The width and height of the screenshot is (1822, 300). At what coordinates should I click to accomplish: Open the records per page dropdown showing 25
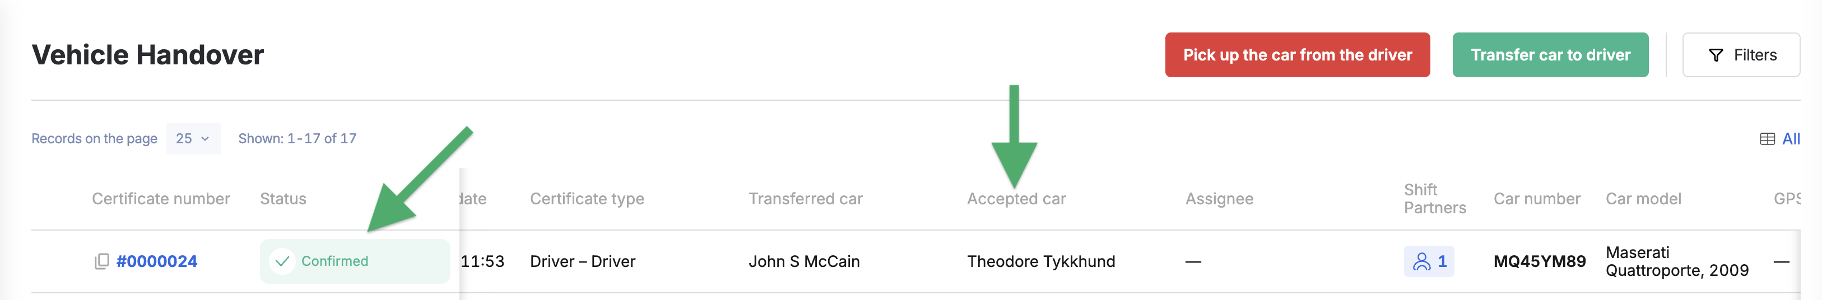193,138
